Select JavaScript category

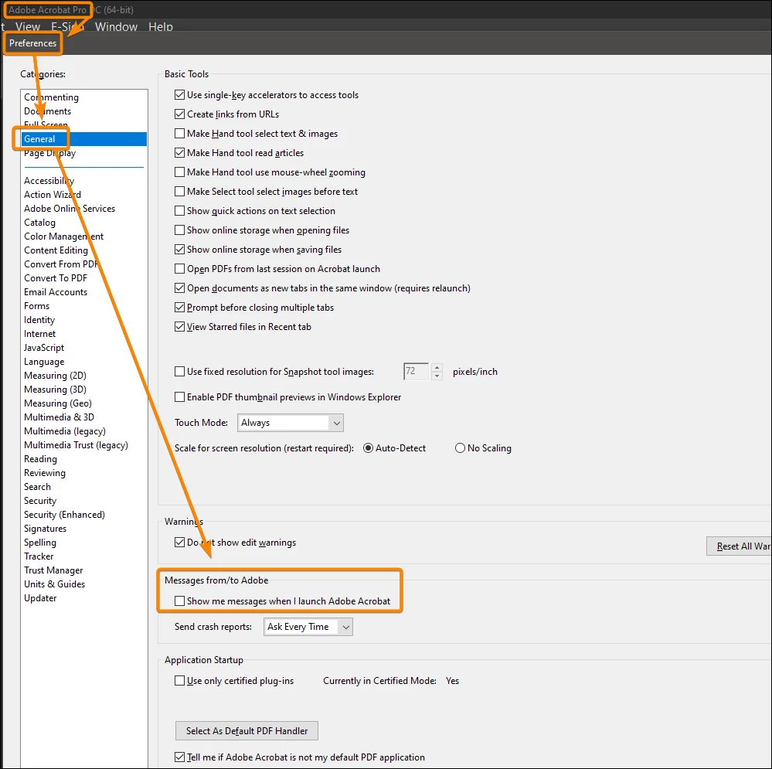pos(44,348)
